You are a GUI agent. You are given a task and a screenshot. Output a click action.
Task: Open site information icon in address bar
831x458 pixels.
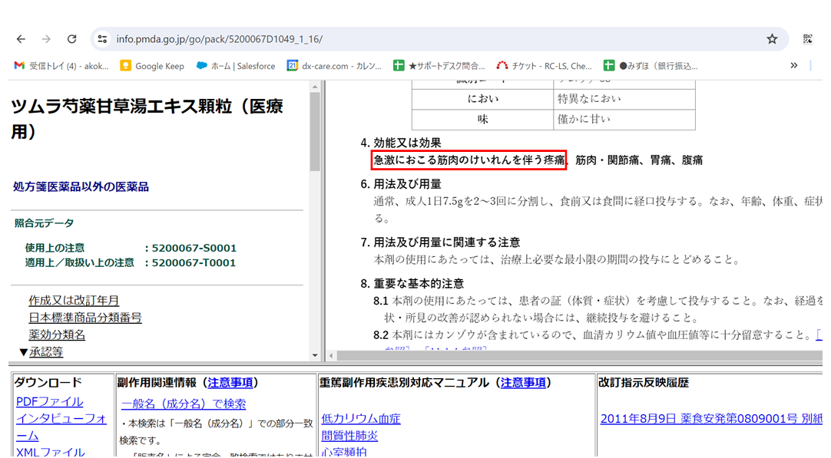tap(102, 39)
